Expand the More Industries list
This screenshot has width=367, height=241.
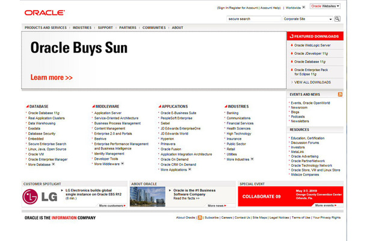(252, 159)
